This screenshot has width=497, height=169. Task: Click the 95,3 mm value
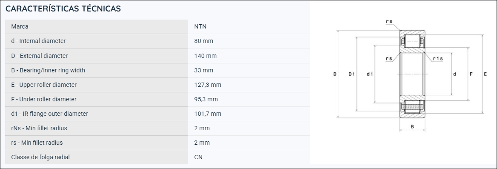coord(206,99)
